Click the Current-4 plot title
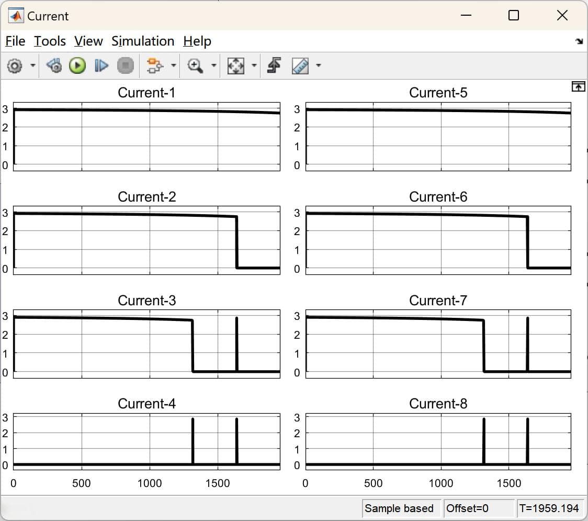 (146, 404)
